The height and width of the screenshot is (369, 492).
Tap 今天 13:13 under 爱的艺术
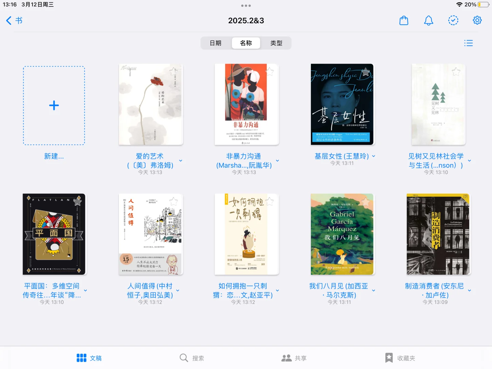point(150,172)
